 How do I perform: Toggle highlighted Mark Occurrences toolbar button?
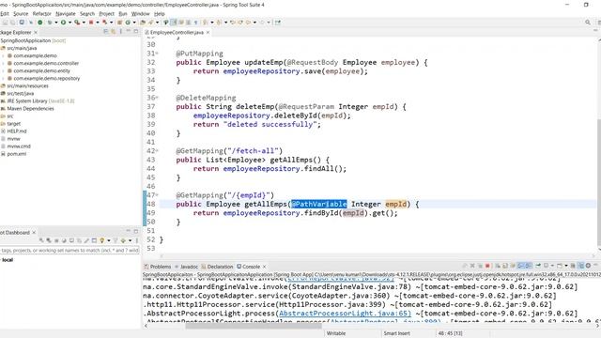tap(173, 23)
